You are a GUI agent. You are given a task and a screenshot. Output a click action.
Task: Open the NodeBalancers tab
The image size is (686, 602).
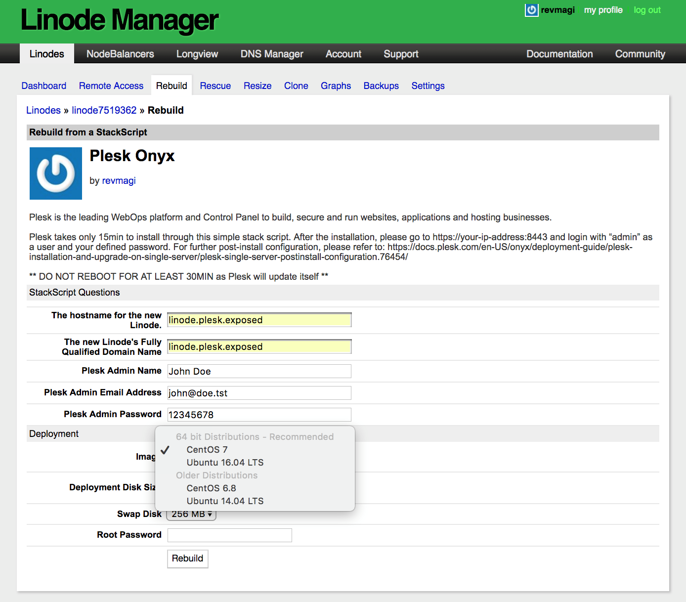click(x=120, y=54)
